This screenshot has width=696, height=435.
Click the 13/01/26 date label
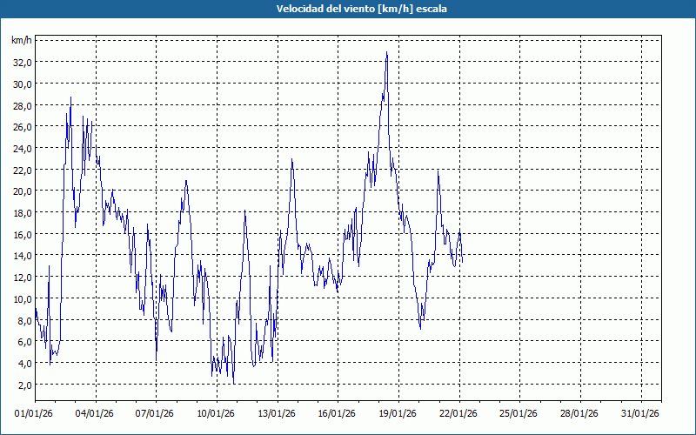[278, 414]
